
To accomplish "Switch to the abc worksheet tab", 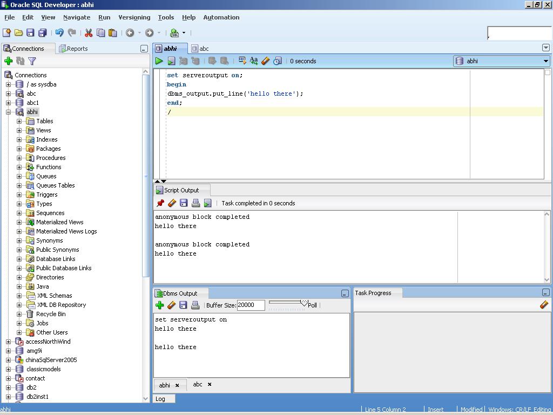I will tap(200, 49).
